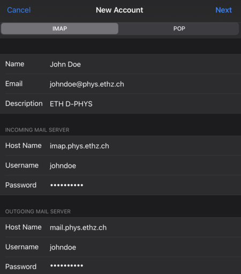Tap the Incoming Mail Server section header
Screen dimensions: 241x274
tap(37, 130)
